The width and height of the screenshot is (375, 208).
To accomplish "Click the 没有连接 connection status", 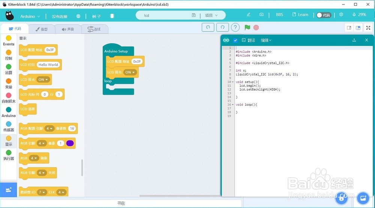I will (60, 16).
